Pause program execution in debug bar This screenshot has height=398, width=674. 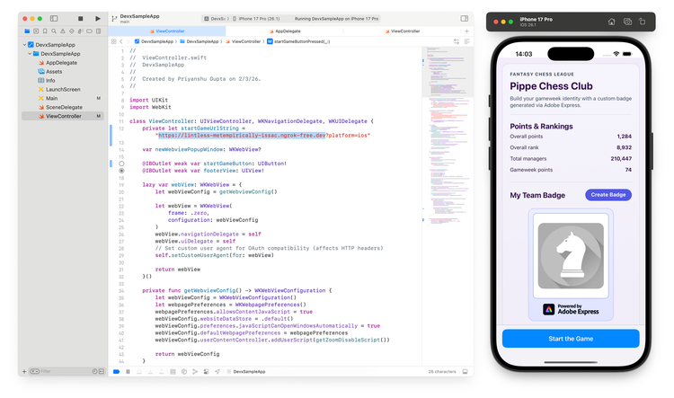click(x=128, y=372)
